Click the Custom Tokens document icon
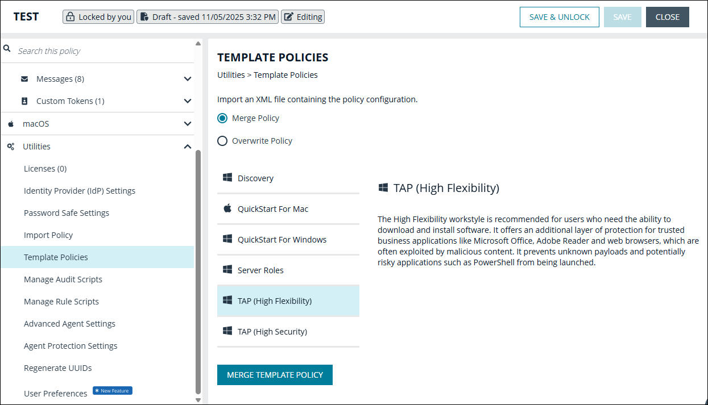Viewport: 708px width, 405px height. tap(23, 101)
